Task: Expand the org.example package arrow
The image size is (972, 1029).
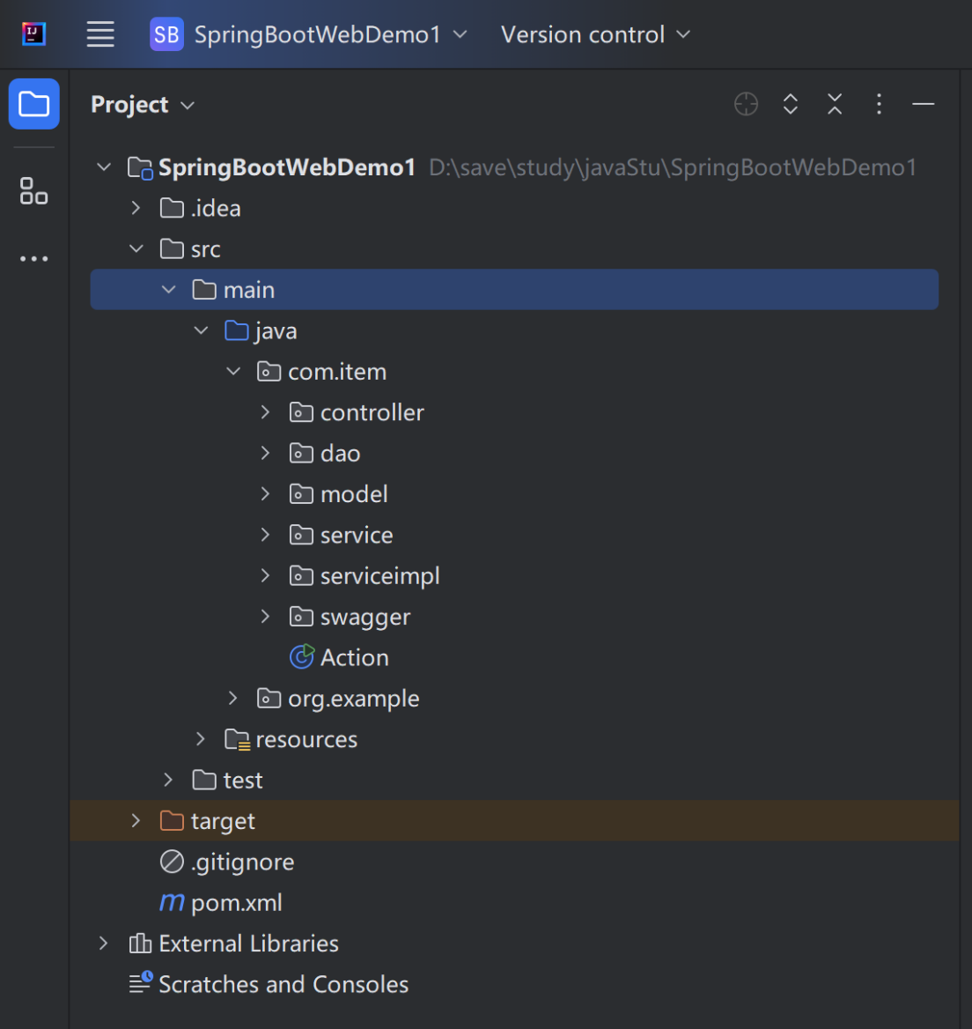Action: click(232, 699)
